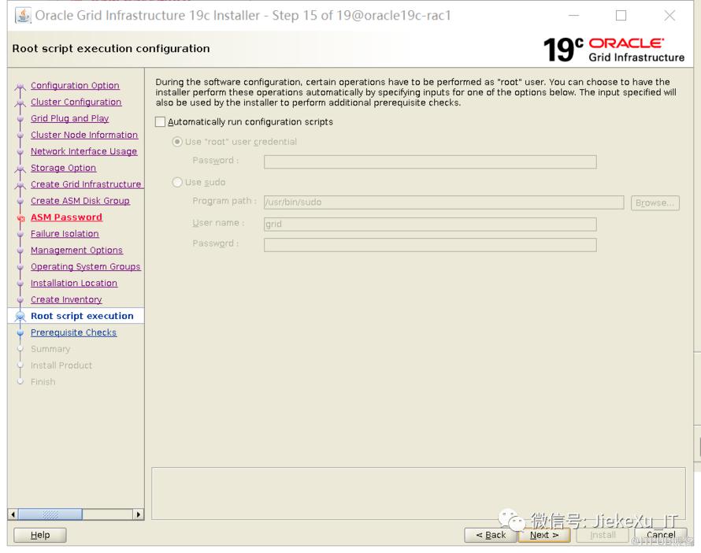This screenshot has width=701, height=553.
Task: Open Configuration Option step link
Action: click(x=75, y=85)
